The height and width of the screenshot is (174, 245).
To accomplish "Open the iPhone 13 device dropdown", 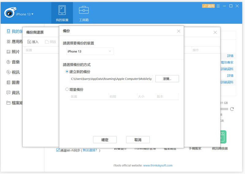I will coord(90,51).
